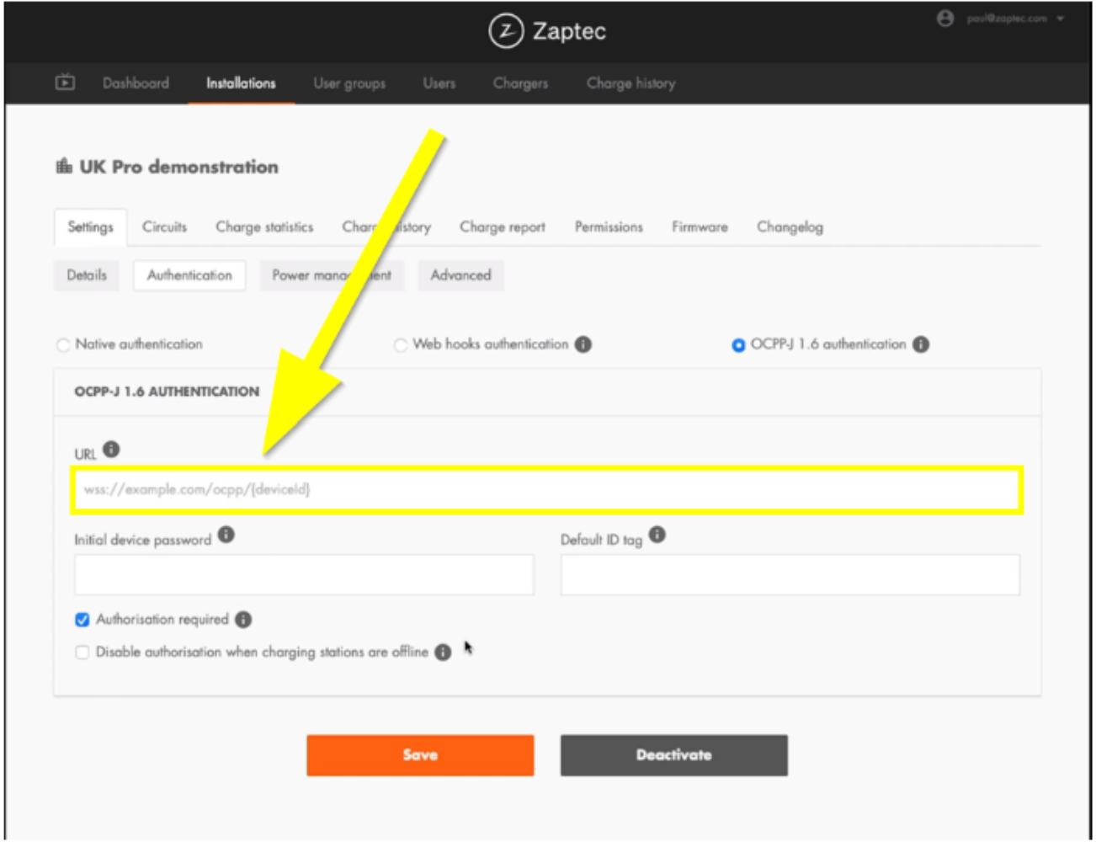Switch to the Charge report tab
This screenshot has width=1096, height=842.
(x=503, y=227)
